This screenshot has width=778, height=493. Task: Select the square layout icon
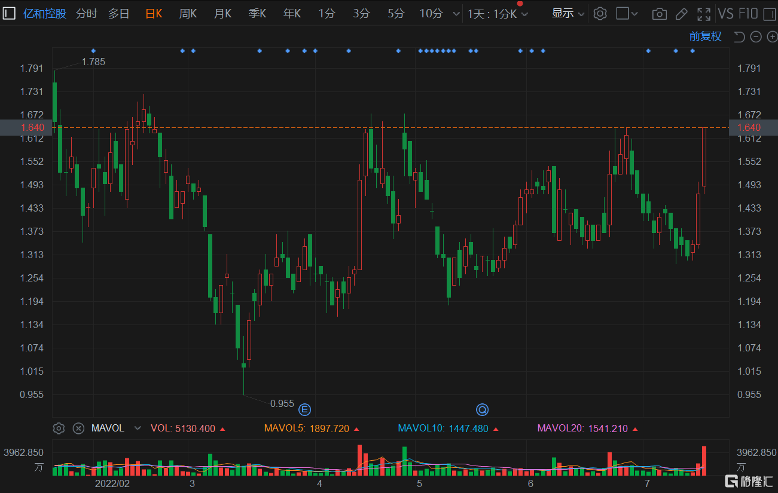(623, 13)
